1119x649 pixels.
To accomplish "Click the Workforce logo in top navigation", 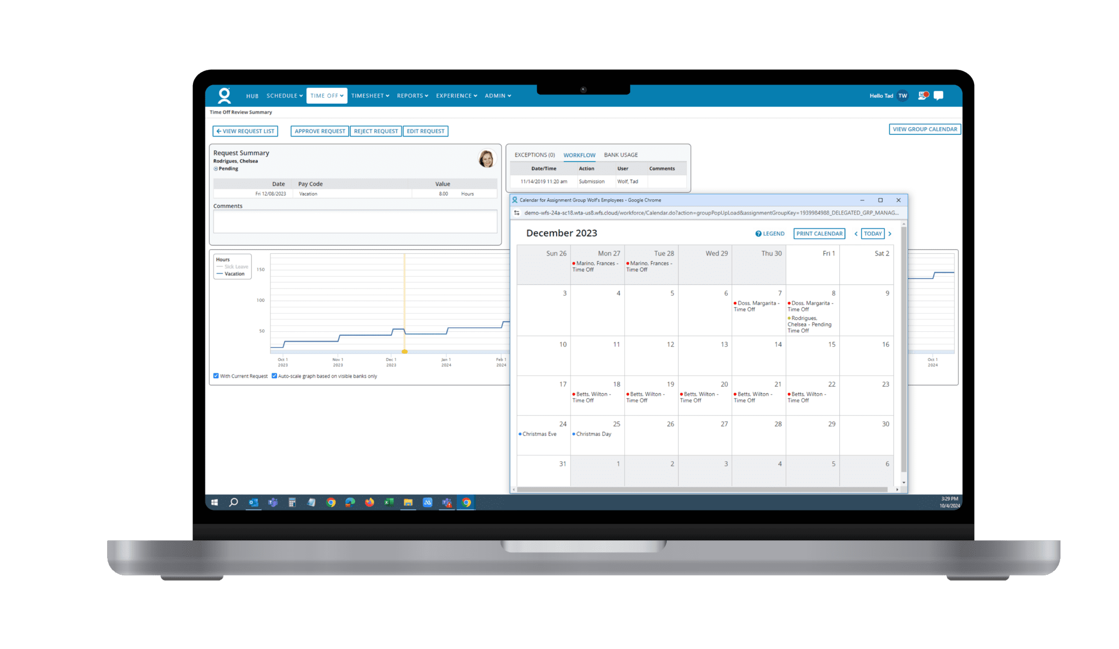I will click(x=225, y=95).
